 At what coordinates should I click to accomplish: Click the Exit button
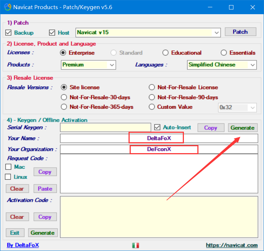click(x=15, y=233)
